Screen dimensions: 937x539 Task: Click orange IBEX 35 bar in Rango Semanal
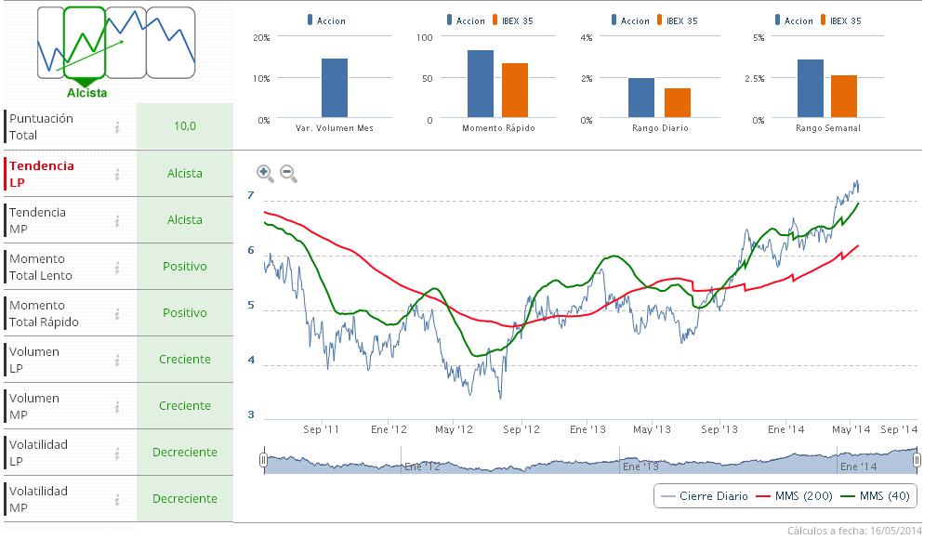tap(844, 97)
